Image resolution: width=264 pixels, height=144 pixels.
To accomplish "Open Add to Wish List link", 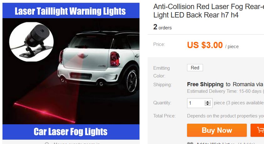I will point(213,143).
